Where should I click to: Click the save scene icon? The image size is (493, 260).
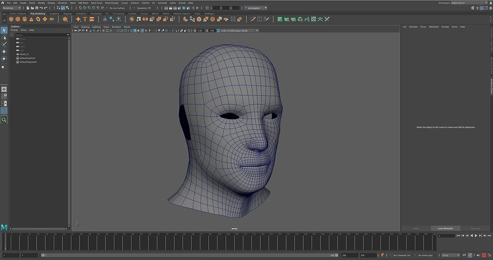point(37,8)
